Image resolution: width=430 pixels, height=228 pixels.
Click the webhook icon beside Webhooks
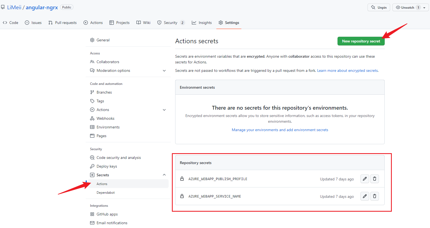point(92,118)
